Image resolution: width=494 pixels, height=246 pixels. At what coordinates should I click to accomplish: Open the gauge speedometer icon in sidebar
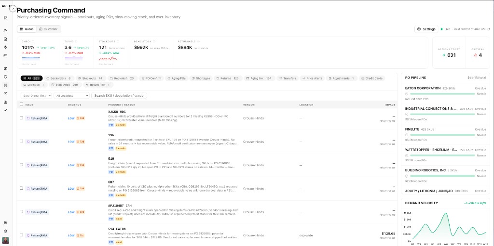click(x=5, y=93)
